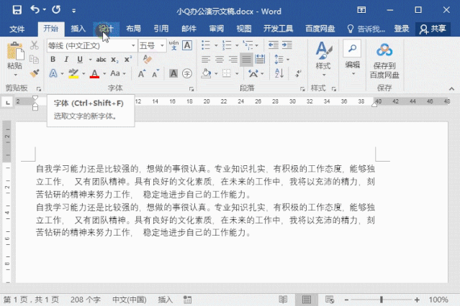Open the 文件 tab

pos(17,29)
